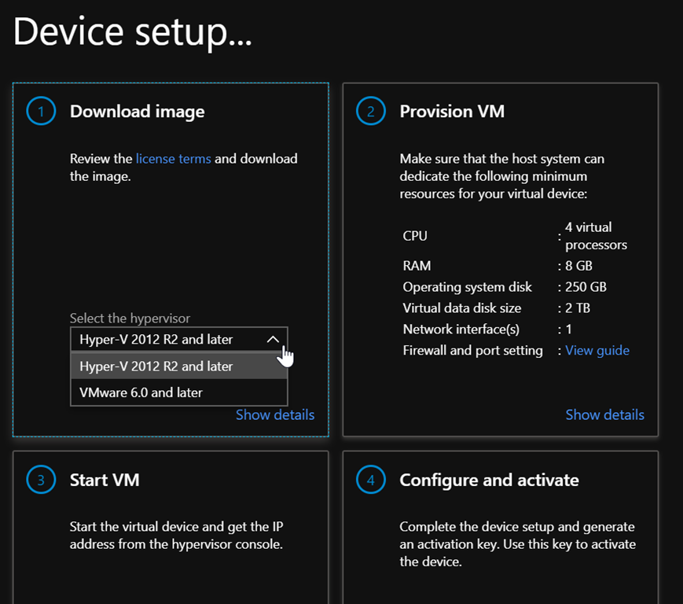Select the Start VM card heading

(105, 480)
